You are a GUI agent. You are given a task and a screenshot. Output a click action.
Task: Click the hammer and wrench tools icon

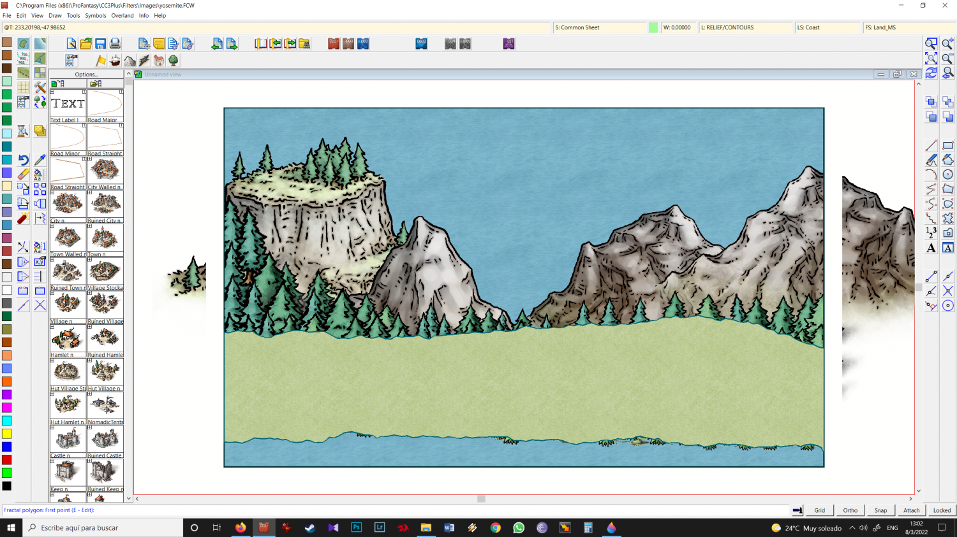pos(40,87)
